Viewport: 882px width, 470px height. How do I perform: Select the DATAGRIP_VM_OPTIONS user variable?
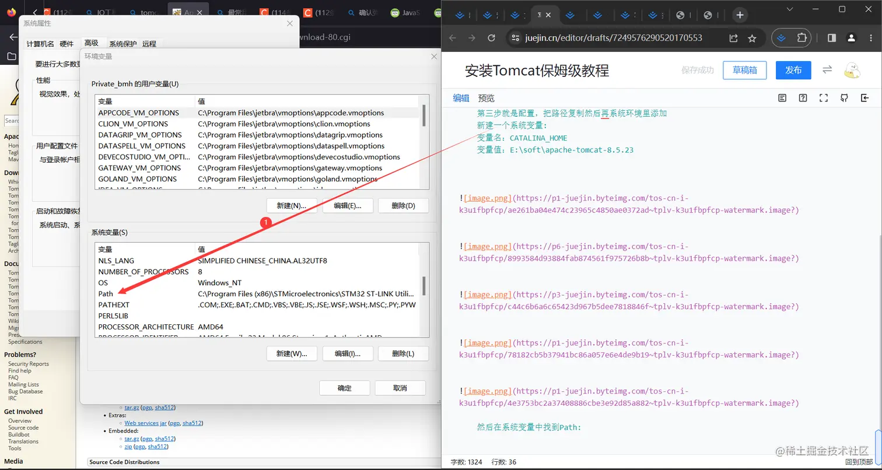click(x=257, y=135)
